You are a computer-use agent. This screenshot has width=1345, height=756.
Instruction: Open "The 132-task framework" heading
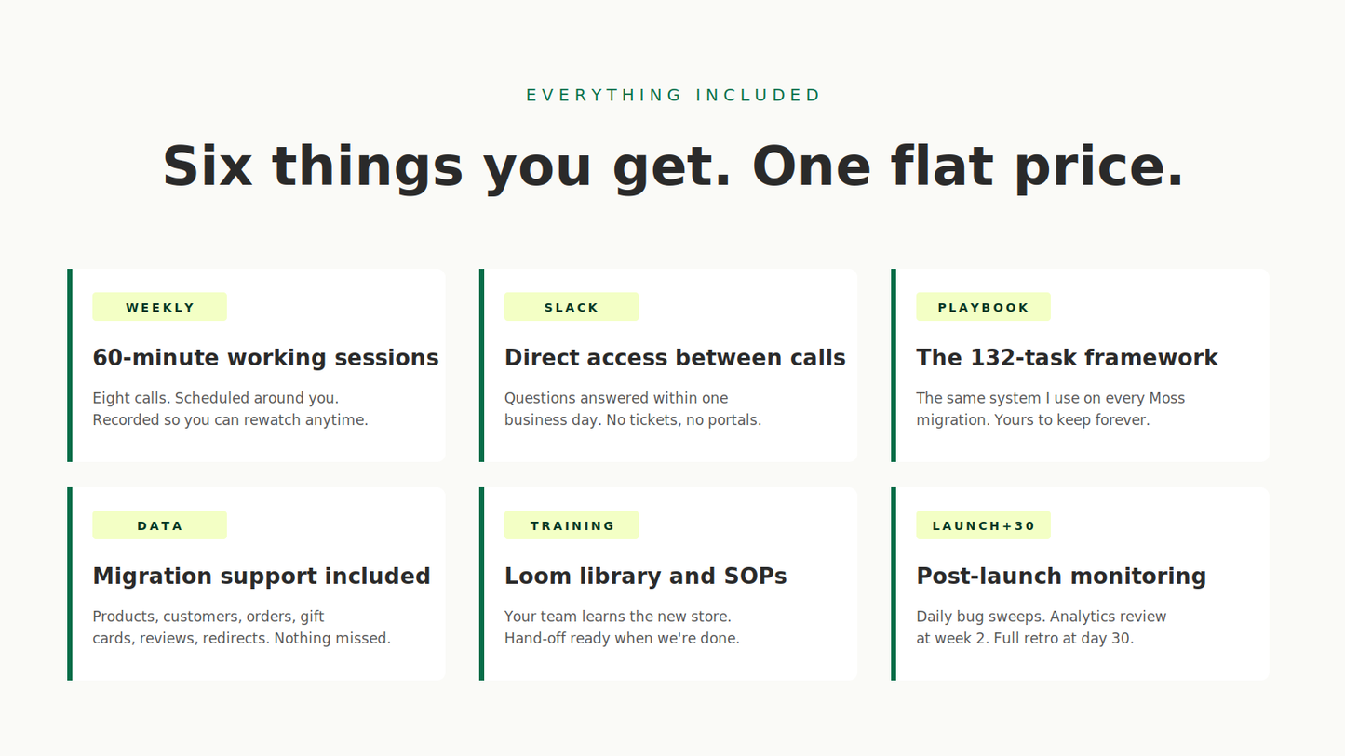click(1067, 358)
